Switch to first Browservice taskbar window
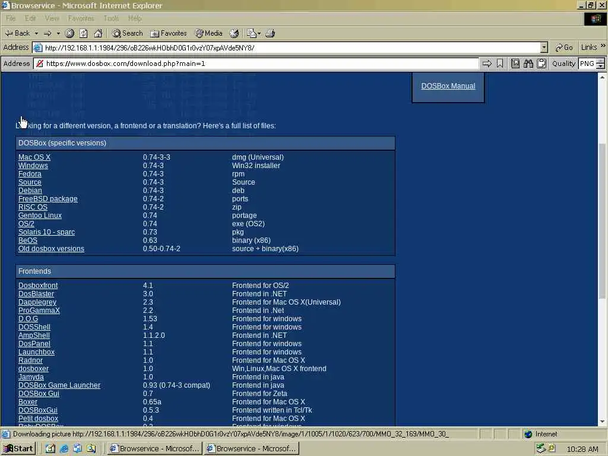This screenshot has width=608, height=456. click(x=154, y=449)
